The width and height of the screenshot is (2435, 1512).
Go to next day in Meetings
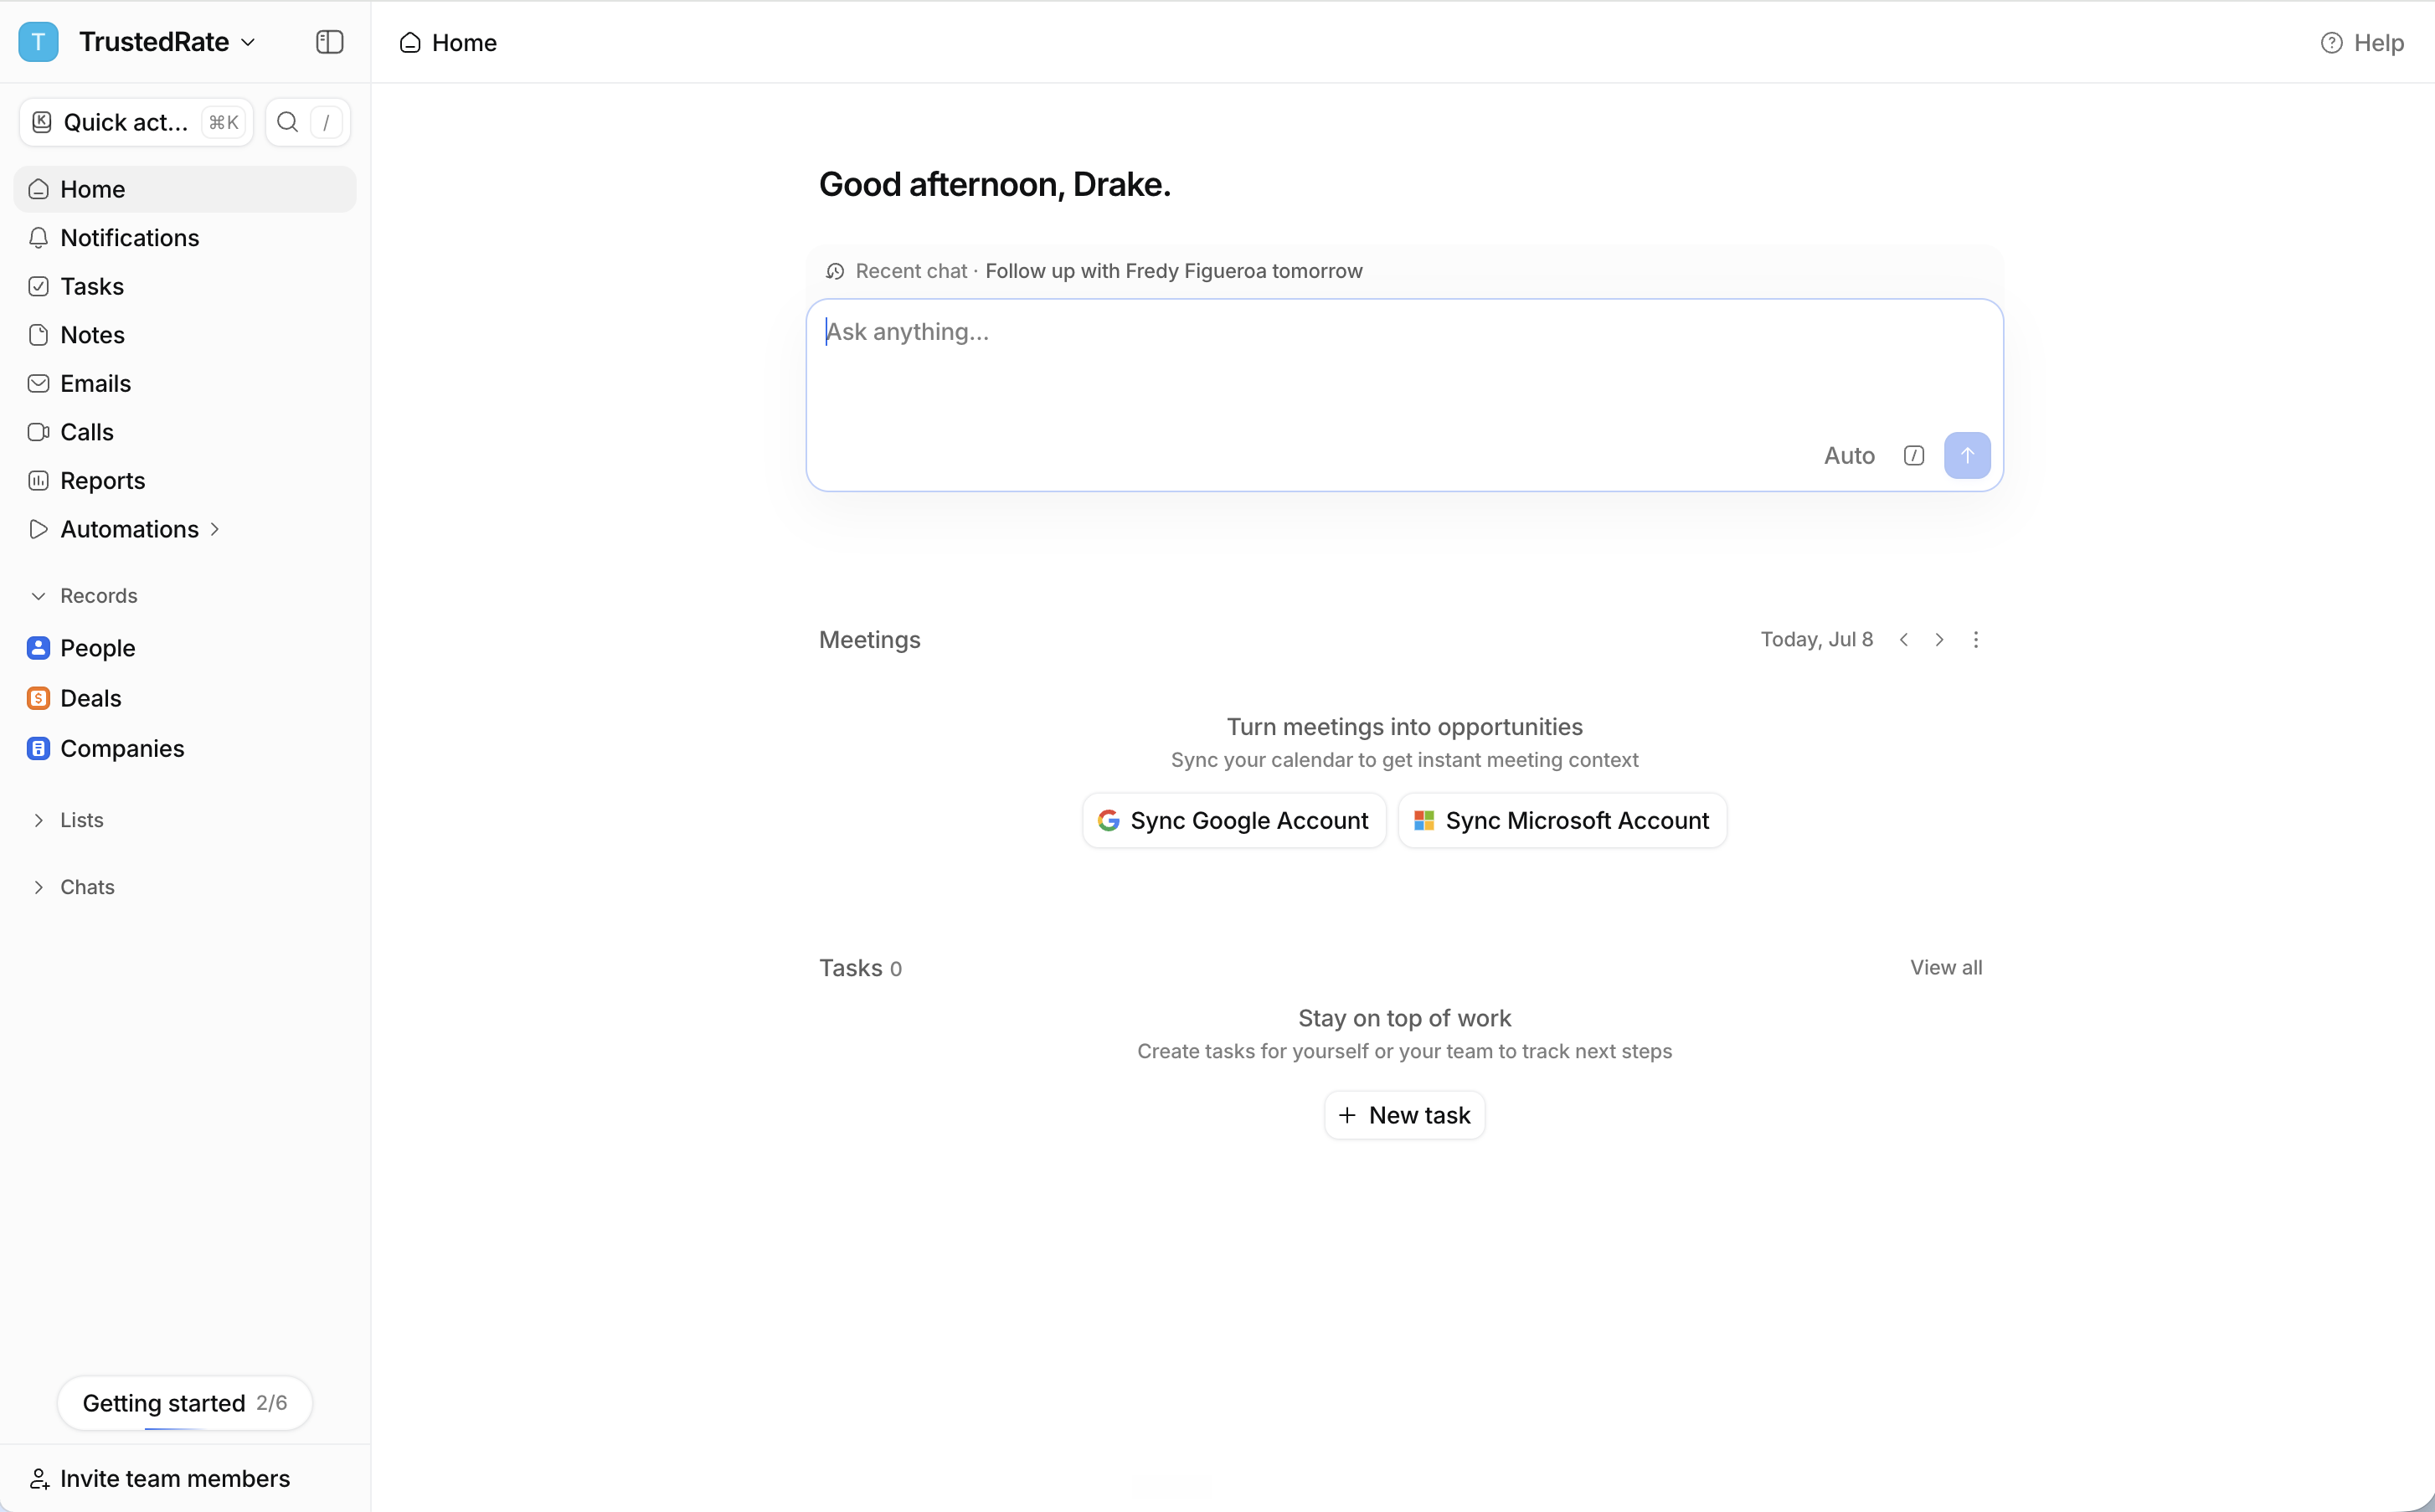point(1938,640)
